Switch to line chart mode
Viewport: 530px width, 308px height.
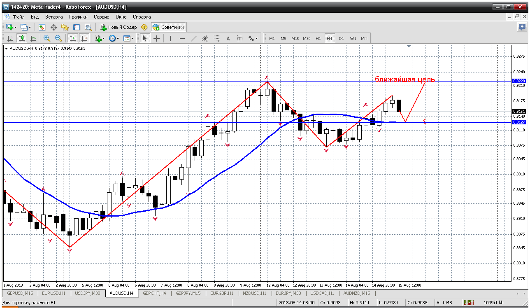click(x=33, y=38)
